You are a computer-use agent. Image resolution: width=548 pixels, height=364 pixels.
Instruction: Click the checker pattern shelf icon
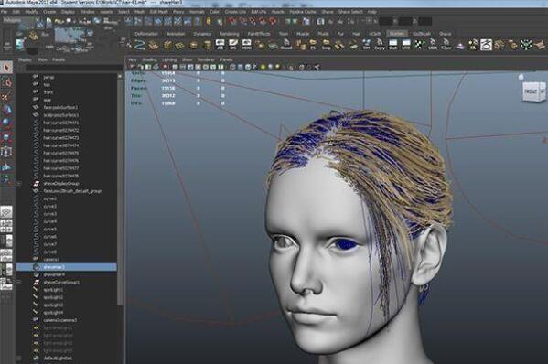pyautogui.click(x=419, y=45)
